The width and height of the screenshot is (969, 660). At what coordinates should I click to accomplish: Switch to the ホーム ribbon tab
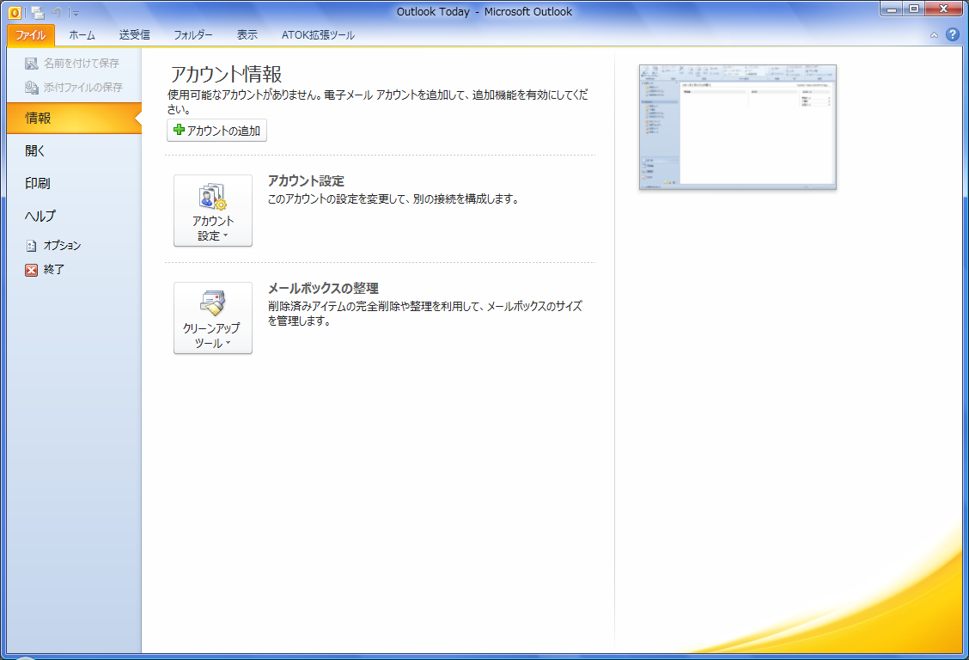tap(82, 35)
